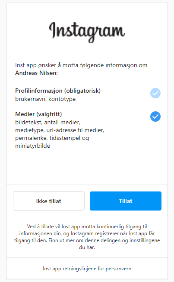174x282 pixels.
Task: Click 'informasjonen din, og Instagram registrerer' line
Action: click(x=87, y=233)
